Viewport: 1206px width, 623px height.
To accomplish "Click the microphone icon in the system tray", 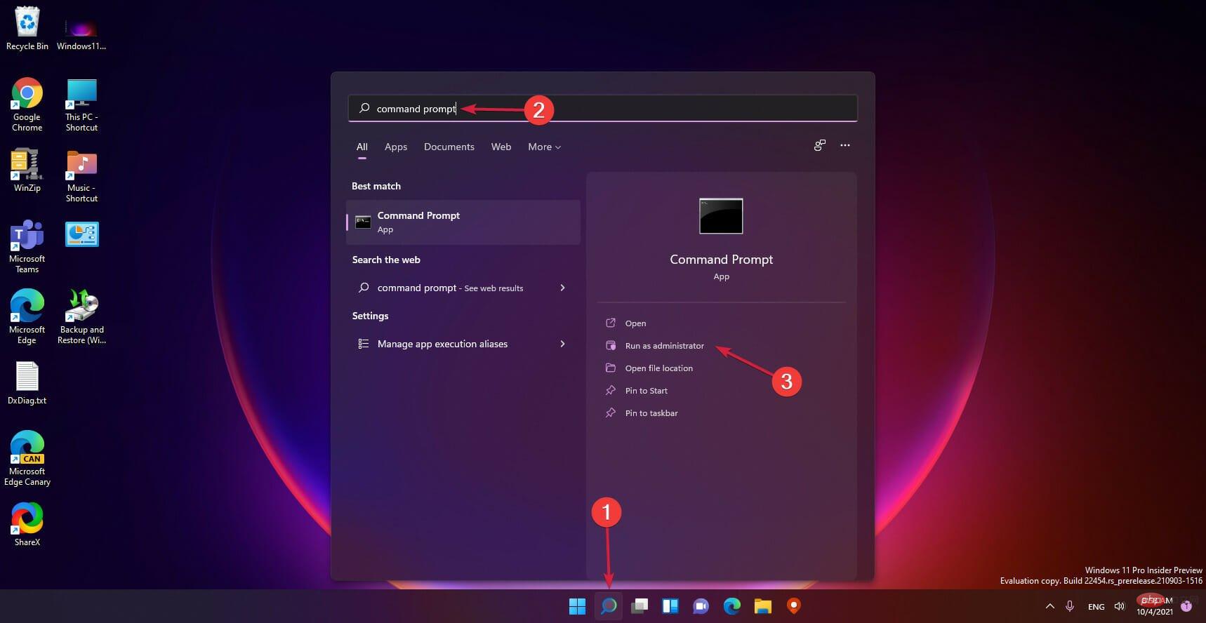I will pyautogui.click(x=1070, y=606).
